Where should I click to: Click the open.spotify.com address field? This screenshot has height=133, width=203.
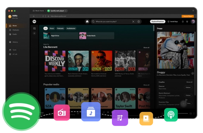pyautogui.click(x=58, y=16)
